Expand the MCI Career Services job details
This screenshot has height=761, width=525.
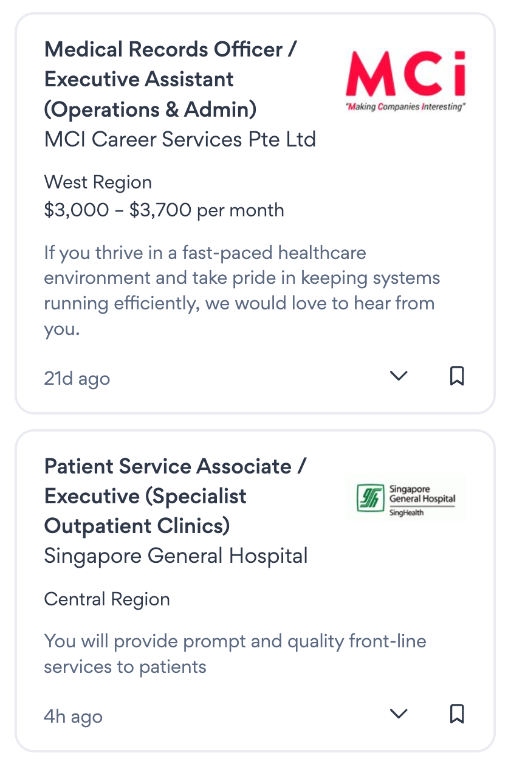[399, 376]
